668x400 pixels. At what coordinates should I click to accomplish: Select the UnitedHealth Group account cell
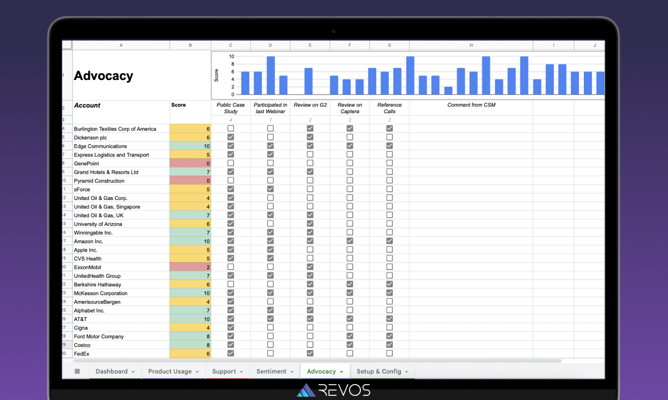tap(121, 276)
